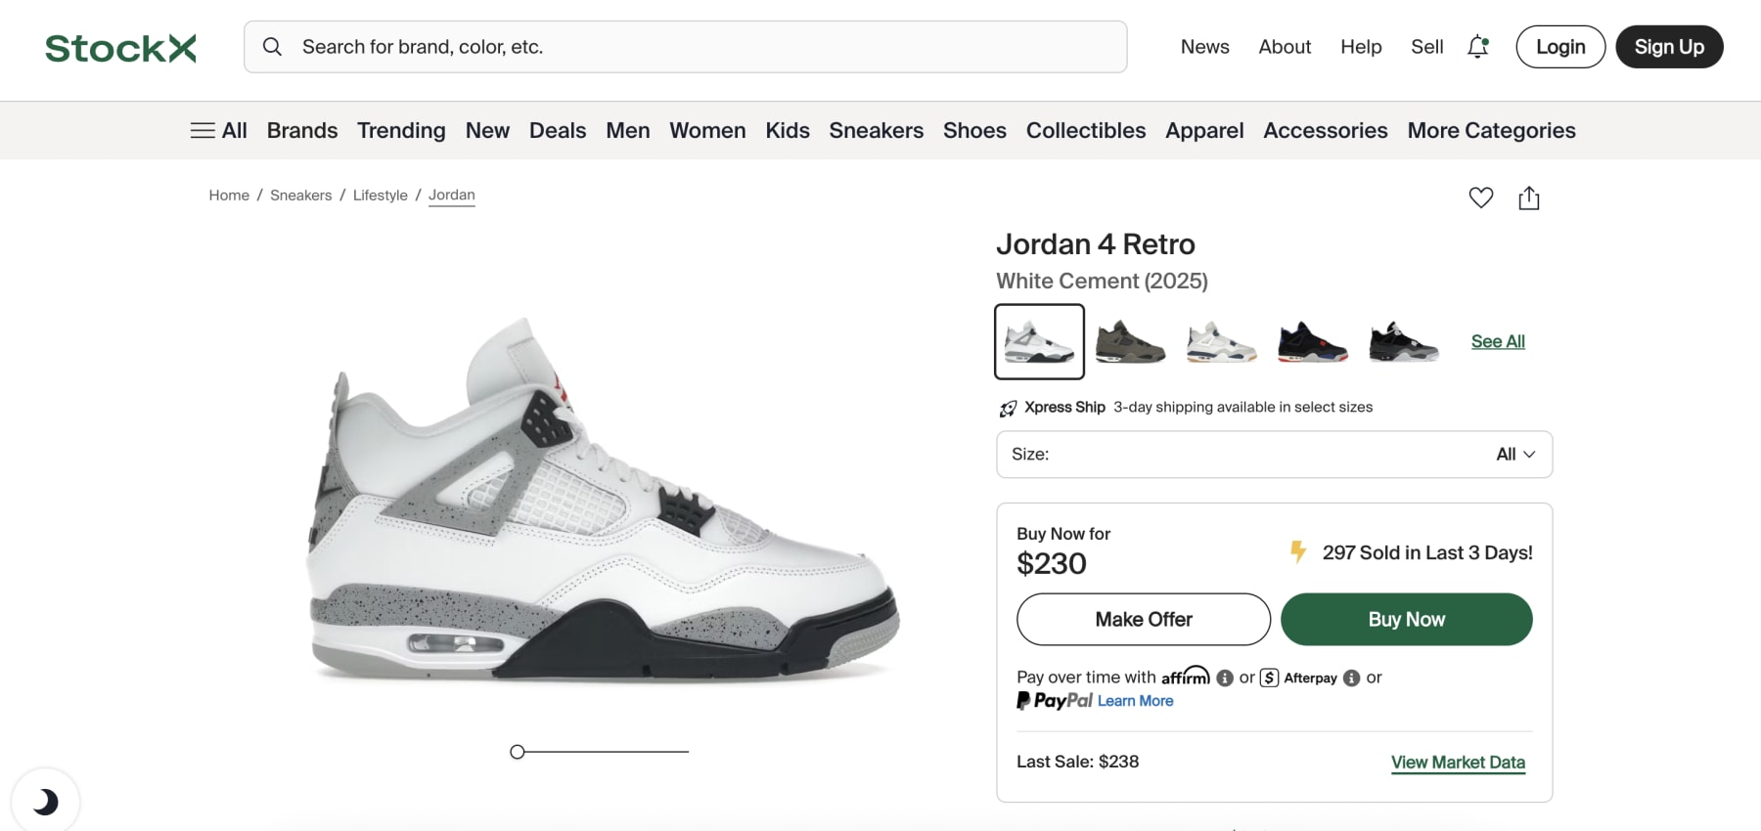Viewport: 1761px width, 831px height.
Task: Click the Afterpay info icon
Action: [x=1352, y=678]
